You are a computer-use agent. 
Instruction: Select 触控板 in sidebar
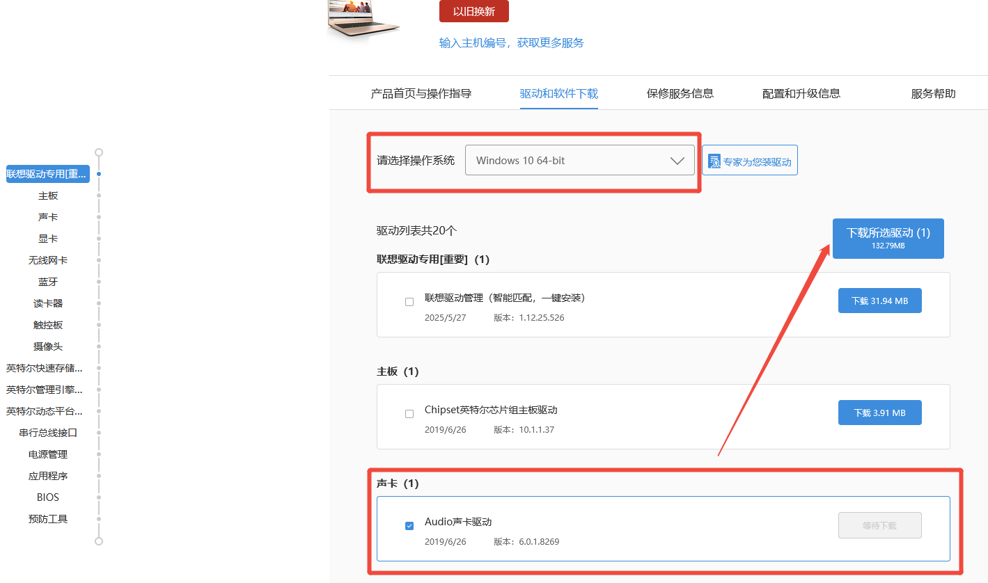tap(48, 325)
